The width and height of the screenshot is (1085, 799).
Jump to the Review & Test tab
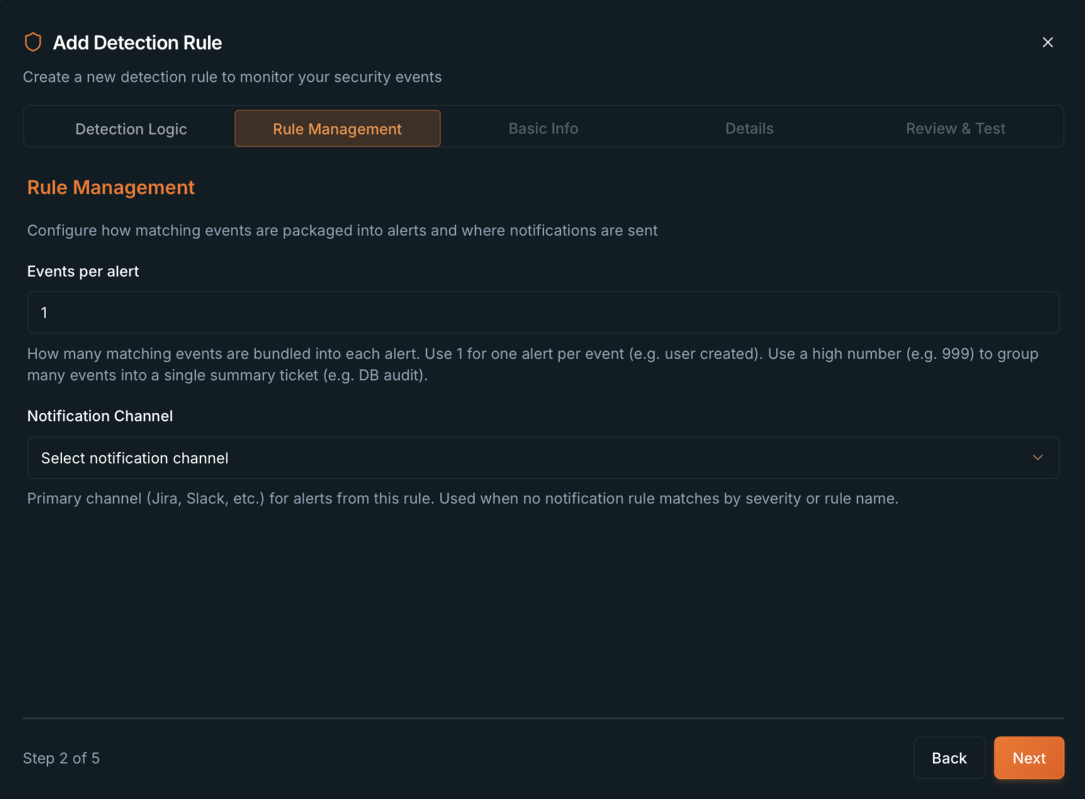tap(955, 128)
